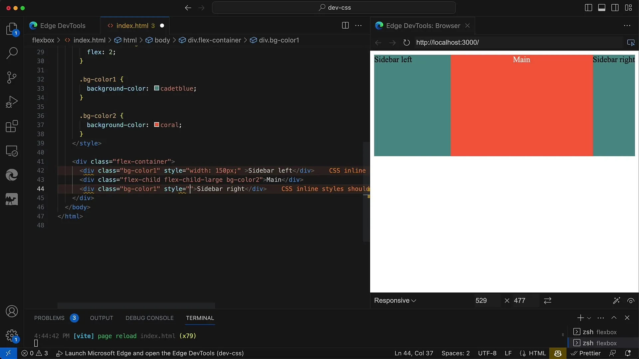Screen dimensions: 639x359
Task: Change indentation via Spaces: 2
Action: point(455,353)
